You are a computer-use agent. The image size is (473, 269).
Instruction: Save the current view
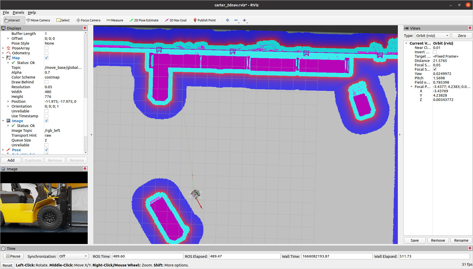[415, 240]
